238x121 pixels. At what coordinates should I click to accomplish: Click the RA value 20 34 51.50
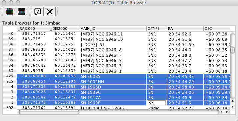pyautogui.click(x=185, y=45)
